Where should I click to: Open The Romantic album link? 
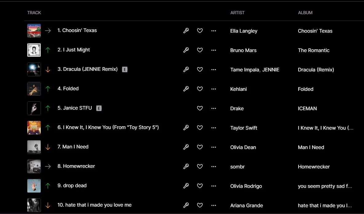point(314,50)
